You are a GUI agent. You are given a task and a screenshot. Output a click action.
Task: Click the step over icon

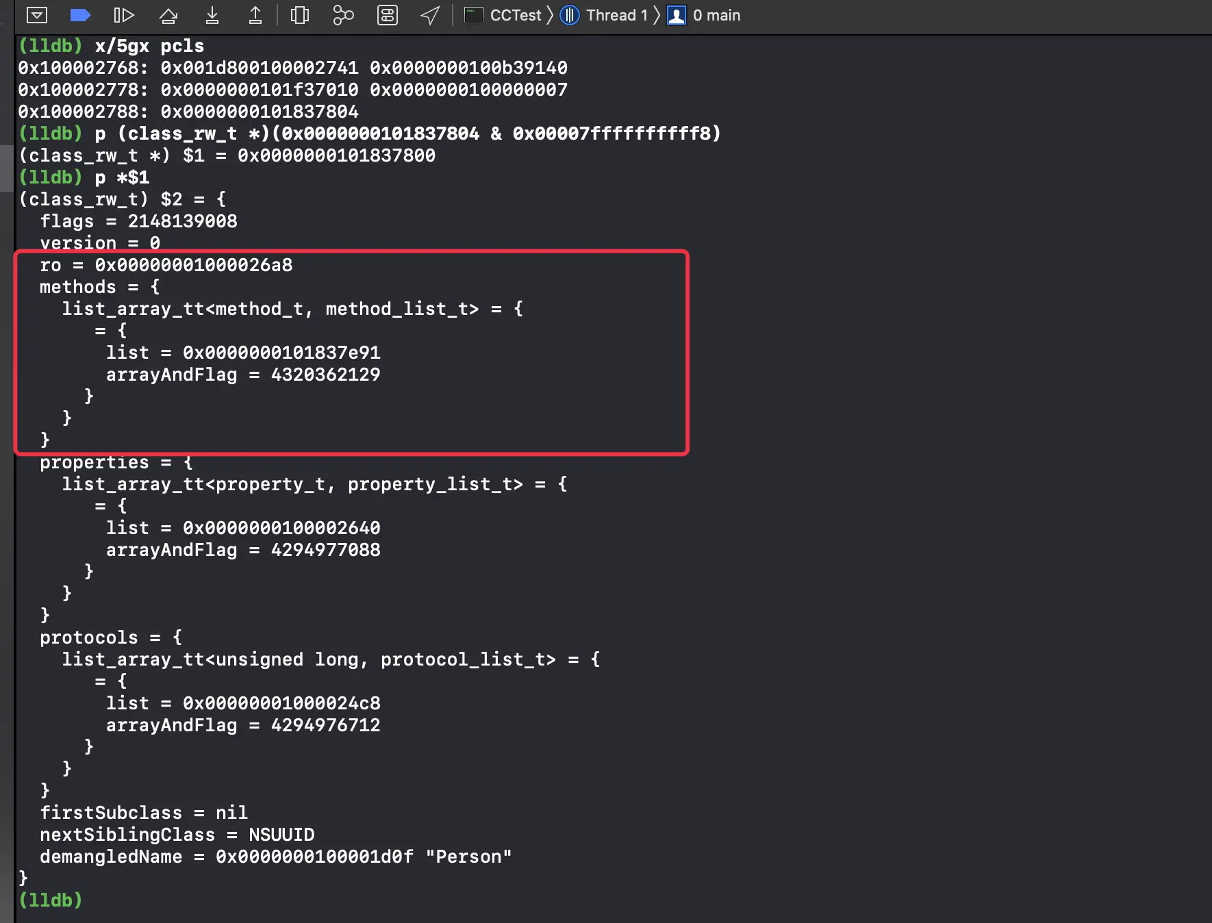[x=168, y=15]
